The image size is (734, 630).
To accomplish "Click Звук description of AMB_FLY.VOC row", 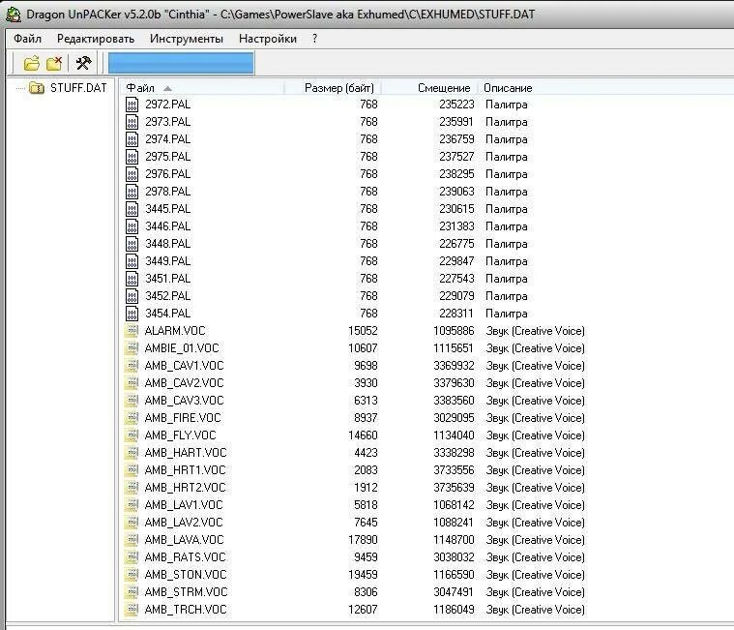I will [x=535, y=435].
